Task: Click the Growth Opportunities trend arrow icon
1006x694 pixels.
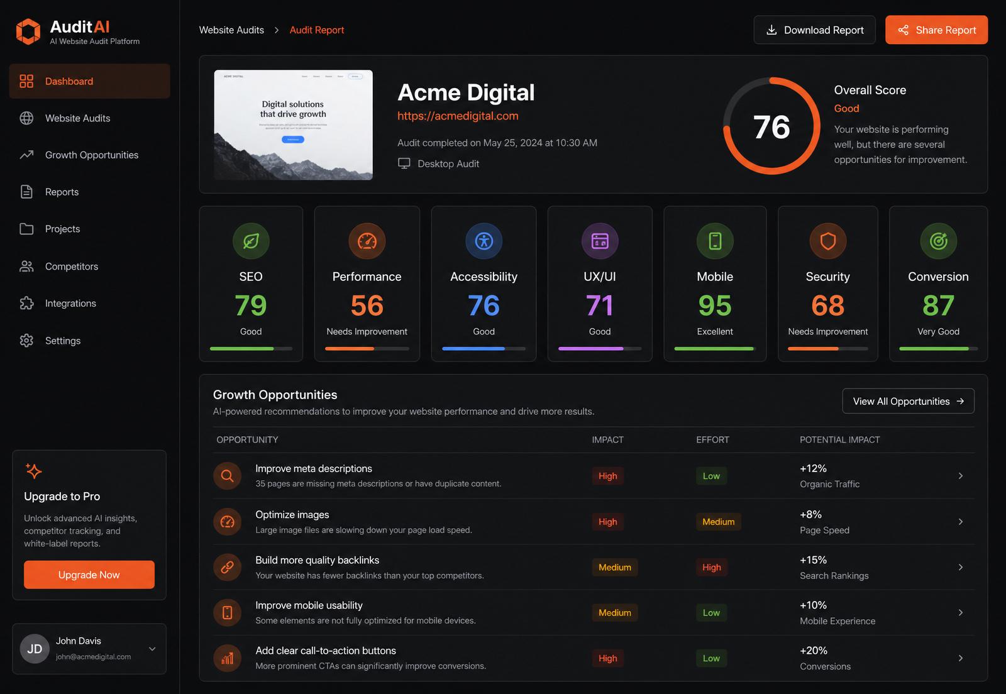Action: click(x=26, y=155)
